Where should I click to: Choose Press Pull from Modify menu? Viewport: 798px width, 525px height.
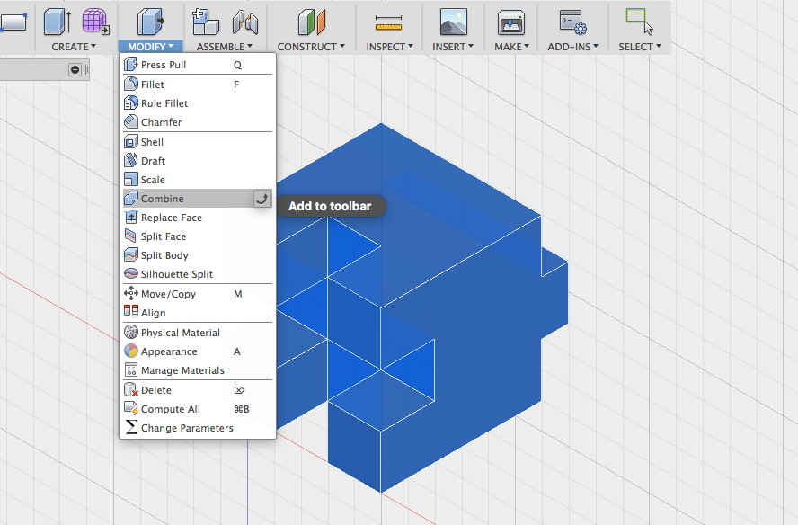198,65
